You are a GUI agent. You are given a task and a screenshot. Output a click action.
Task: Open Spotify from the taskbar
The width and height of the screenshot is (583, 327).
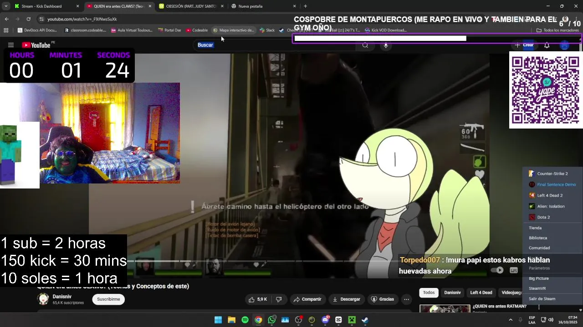tap(245, 320)
